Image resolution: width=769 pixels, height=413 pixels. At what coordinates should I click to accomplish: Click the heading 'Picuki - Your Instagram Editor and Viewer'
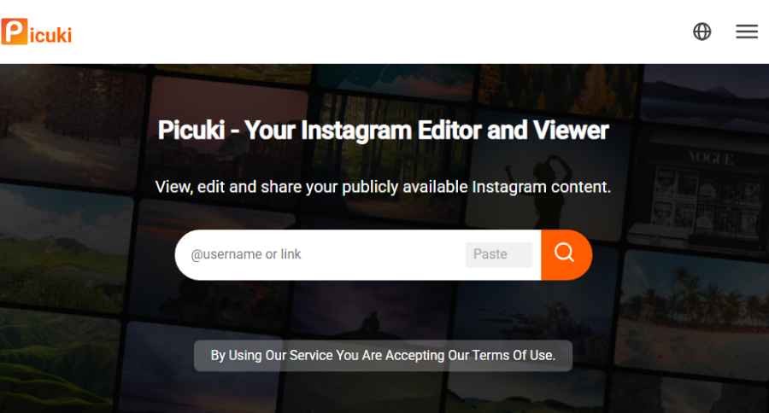click(x=383, y=131)
